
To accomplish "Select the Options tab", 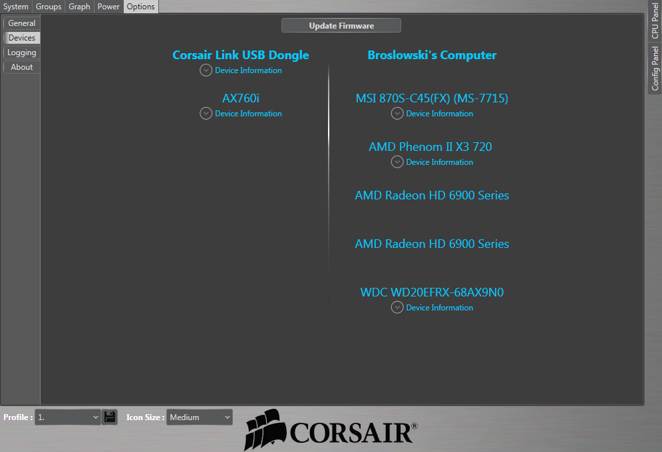I will point(141,7).
